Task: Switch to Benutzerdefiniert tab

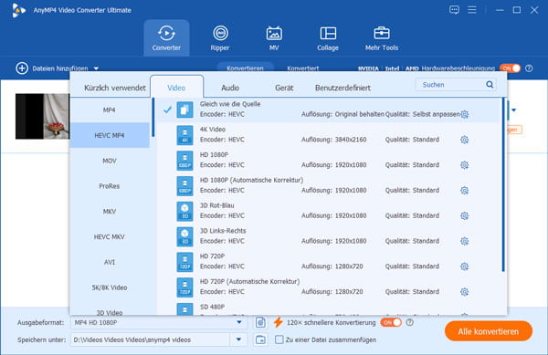Action: [x=342, y=88]
